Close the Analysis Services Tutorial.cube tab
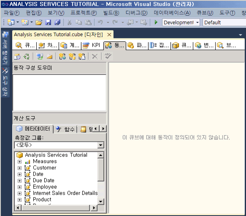The height and width of the screenshot is (216, 246). (109, 35)
